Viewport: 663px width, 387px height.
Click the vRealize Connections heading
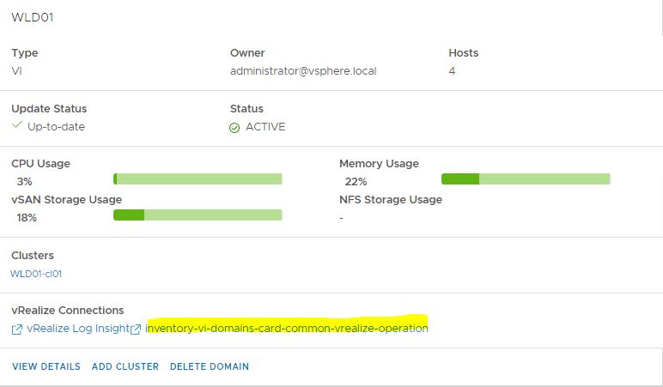[68, 310]
